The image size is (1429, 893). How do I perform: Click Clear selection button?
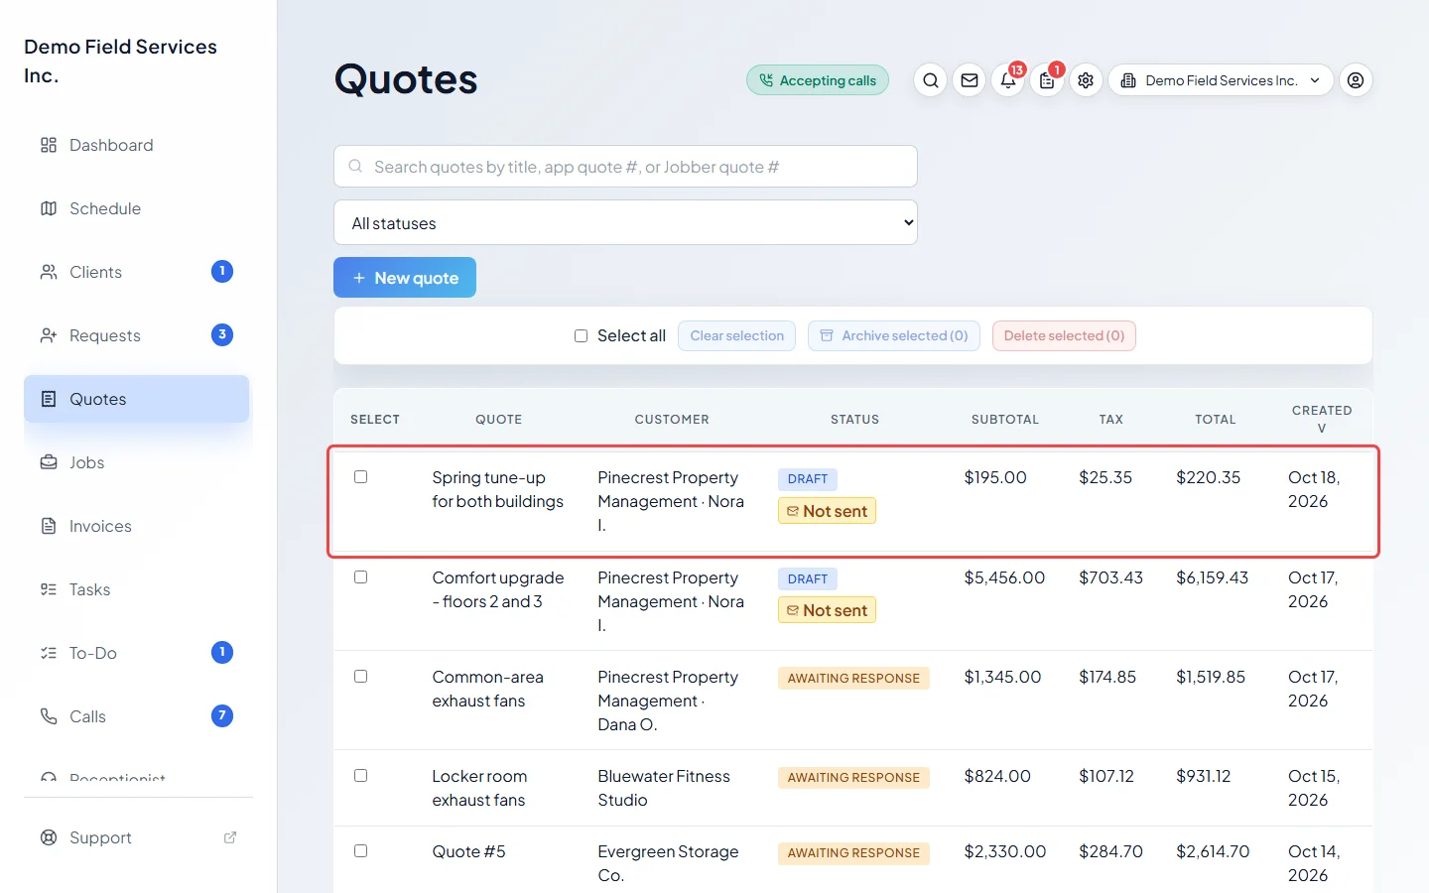(736, 336)
